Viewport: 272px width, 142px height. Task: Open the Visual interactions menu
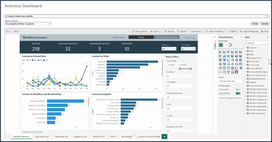click(216, 31)
